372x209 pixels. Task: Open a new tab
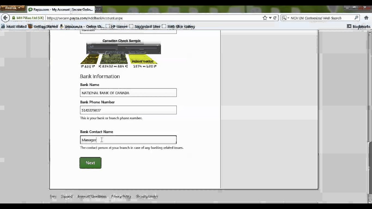(99, 9)
